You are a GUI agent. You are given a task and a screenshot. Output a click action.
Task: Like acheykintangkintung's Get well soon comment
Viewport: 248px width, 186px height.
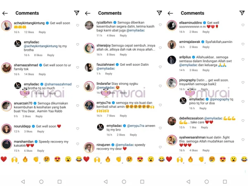click(x=77, y=26)
